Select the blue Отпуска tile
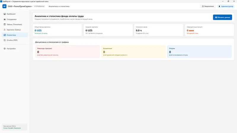The image size is (237, 133). point(199,51)
